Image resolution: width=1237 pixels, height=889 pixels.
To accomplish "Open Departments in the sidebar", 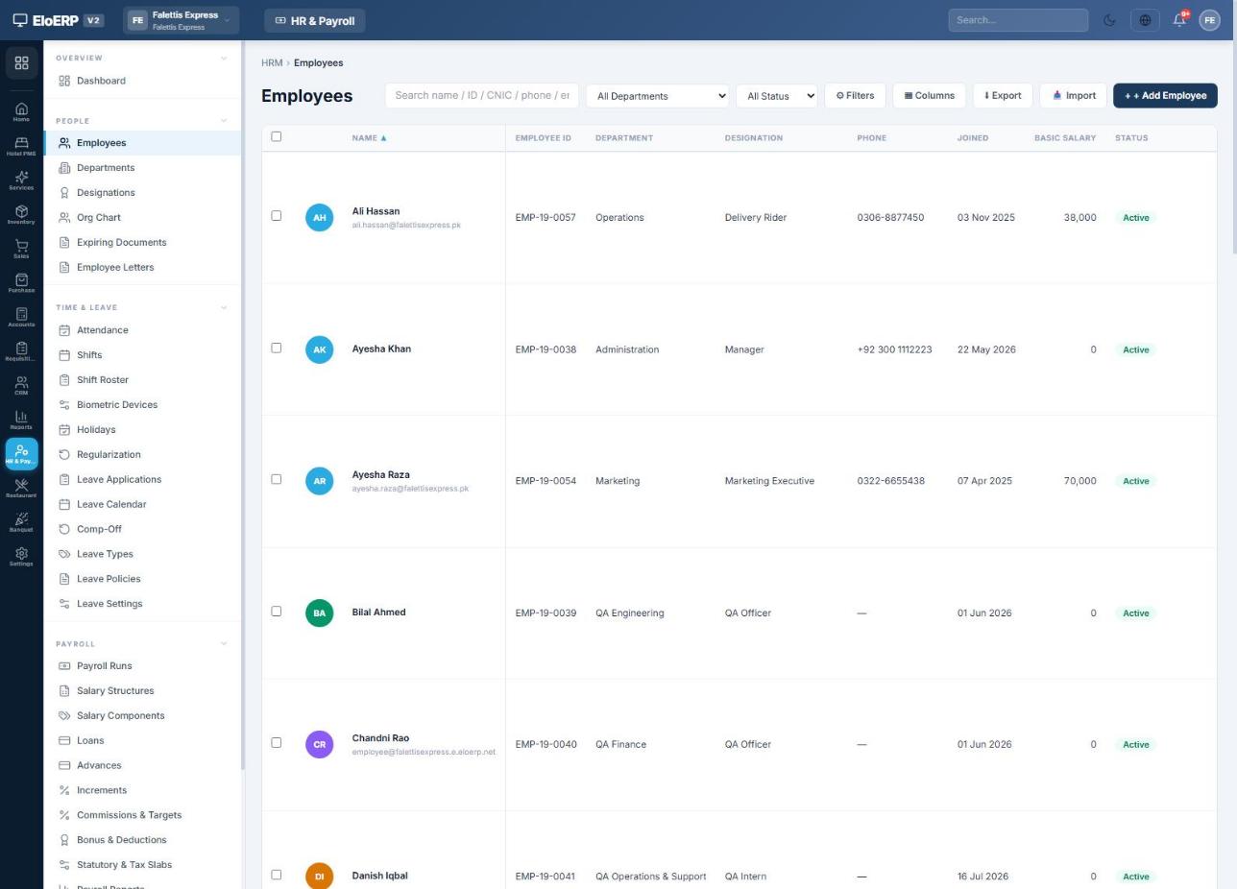I will pyautogui.click(x=142, y=168).
